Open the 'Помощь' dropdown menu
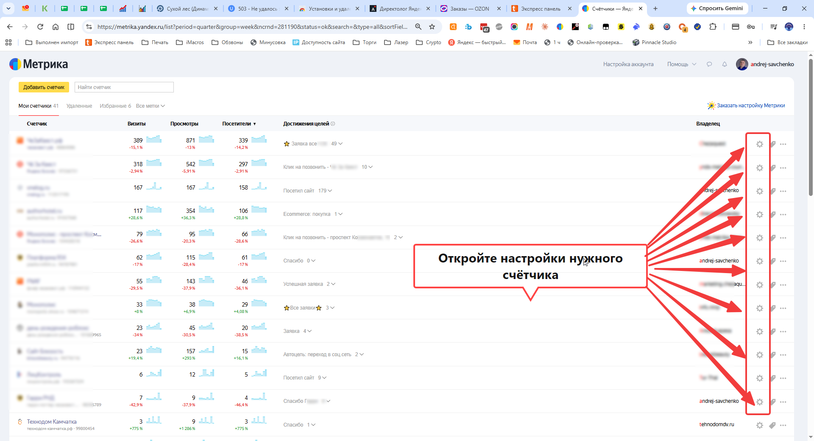This screenshot has height=441, width=814. pos(682,64)
